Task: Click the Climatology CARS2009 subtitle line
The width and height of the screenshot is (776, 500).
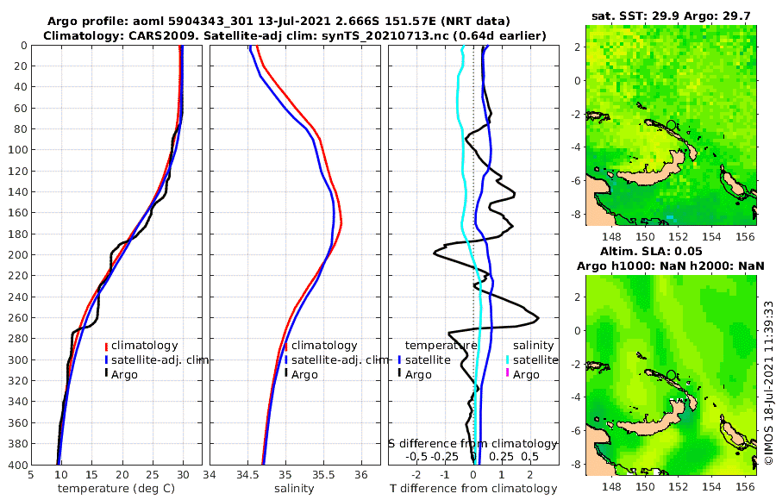Action: tap(295, 35)
